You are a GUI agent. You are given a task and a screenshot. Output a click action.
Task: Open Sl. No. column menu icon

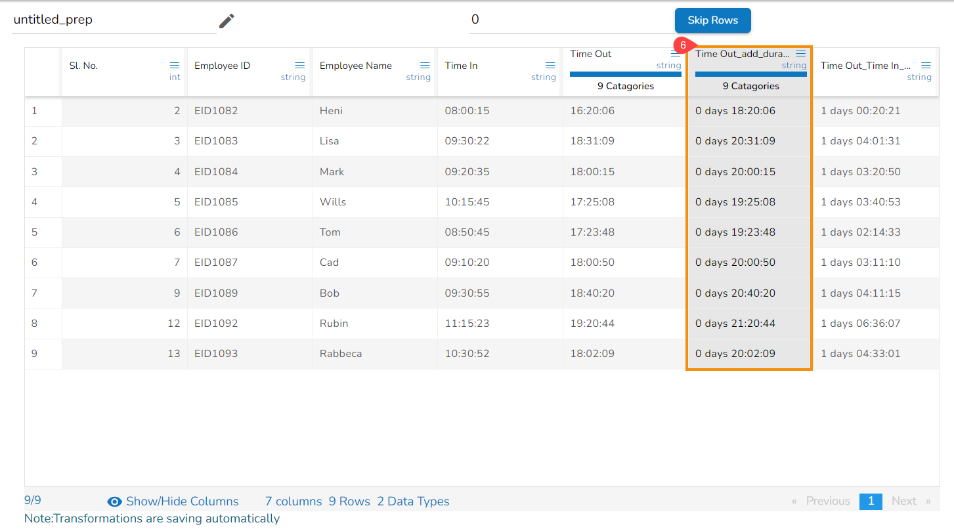175,65
